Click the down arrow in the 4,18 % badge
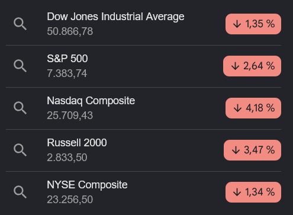Viewport: 293px width, 215px height. click(x=237, y=108)
